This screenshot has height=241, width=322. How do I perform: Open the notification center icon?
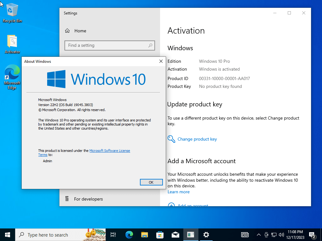(x=312, y=235)
